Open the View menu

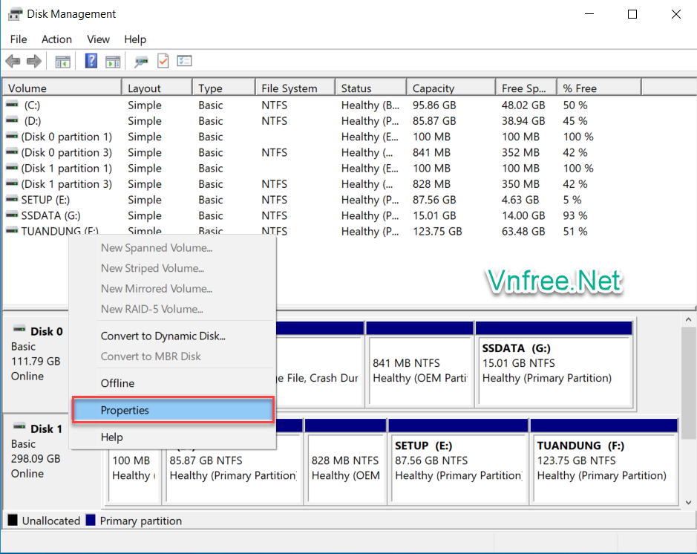point(98,39)
